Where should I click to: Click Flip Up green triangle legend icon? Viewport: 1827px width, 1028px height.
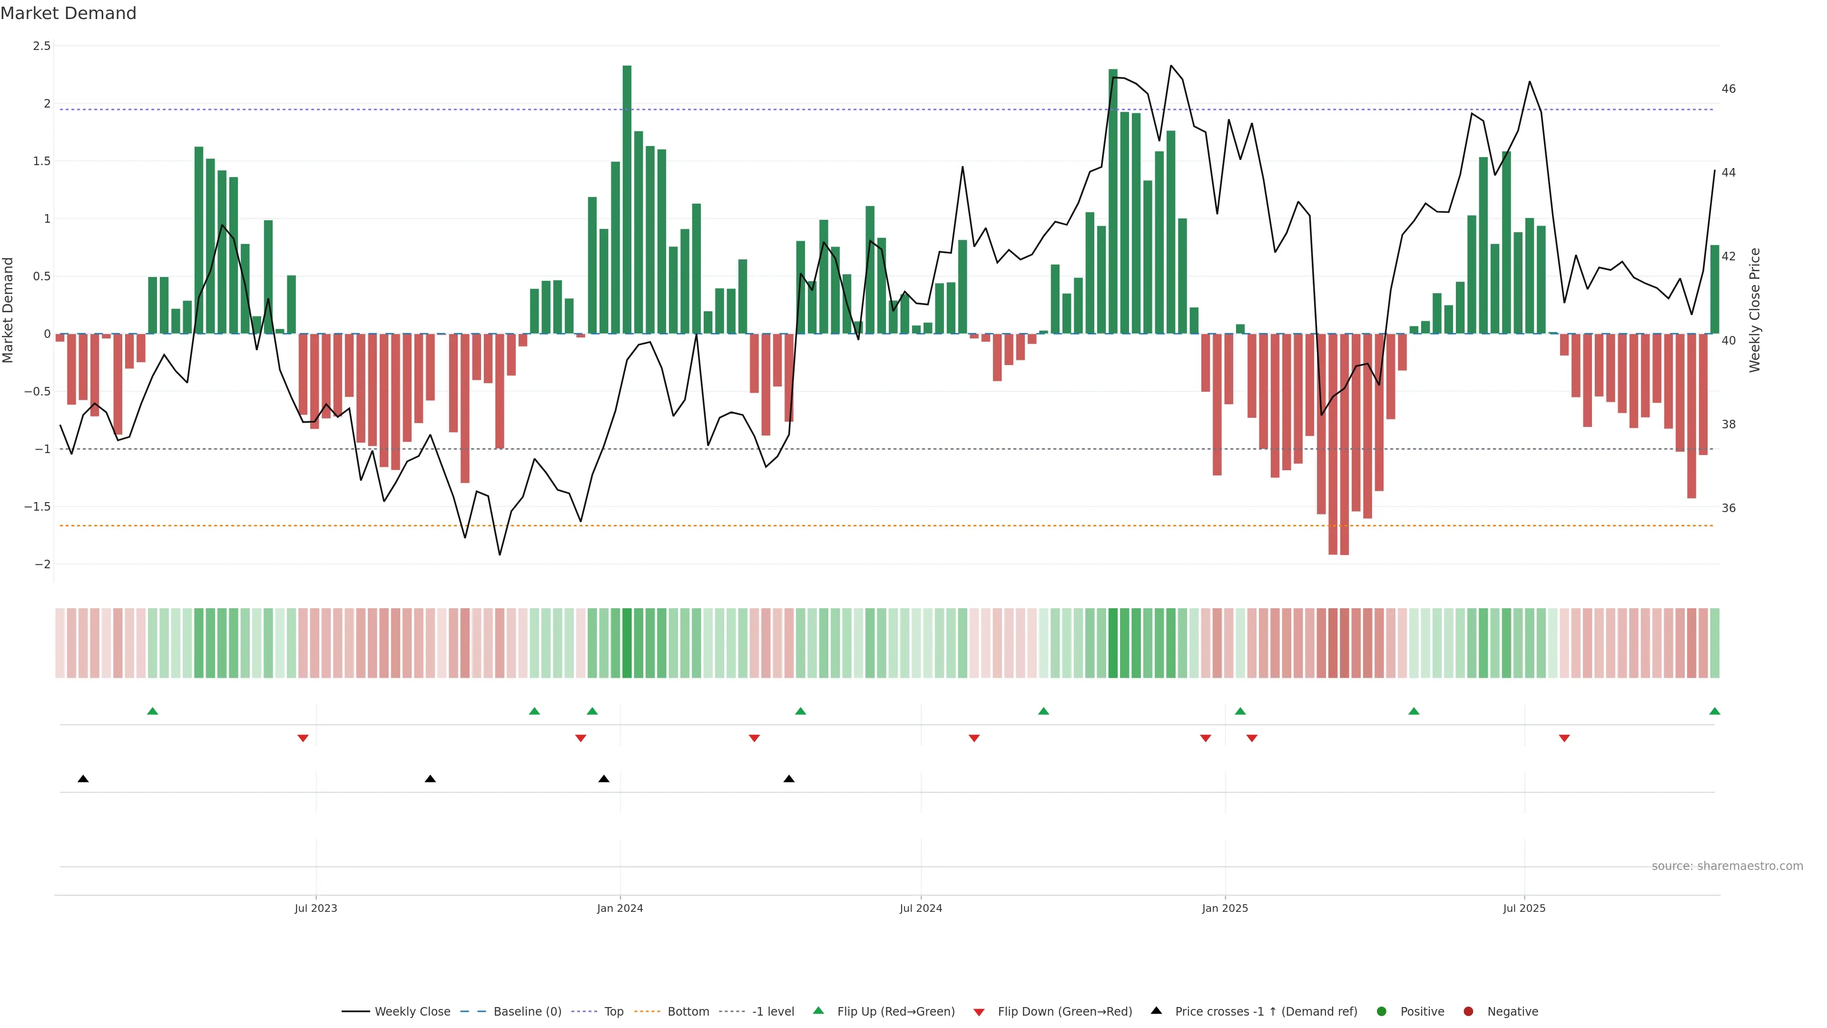point(818,1011)
